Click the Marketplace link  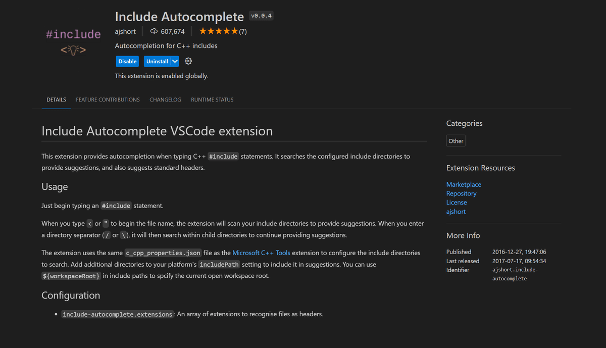pyautogui.click(x=464, y=184)
